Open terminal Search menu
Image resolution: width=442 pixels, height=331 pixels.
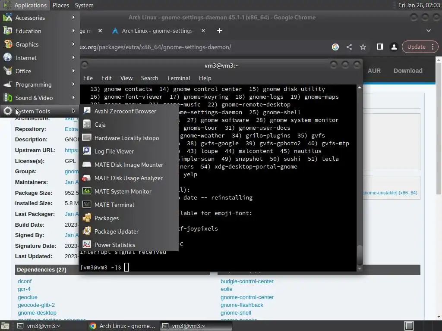pos(149,78)
